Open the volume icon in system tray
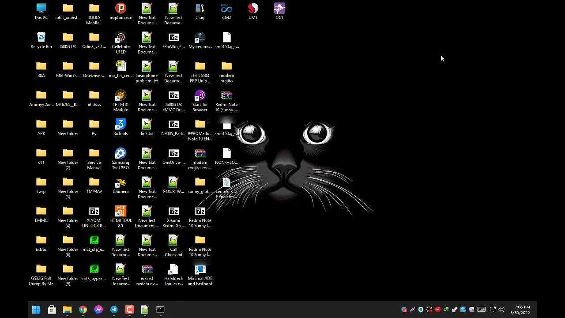Screen dimensions: 565x318 [x=501, y=310]
